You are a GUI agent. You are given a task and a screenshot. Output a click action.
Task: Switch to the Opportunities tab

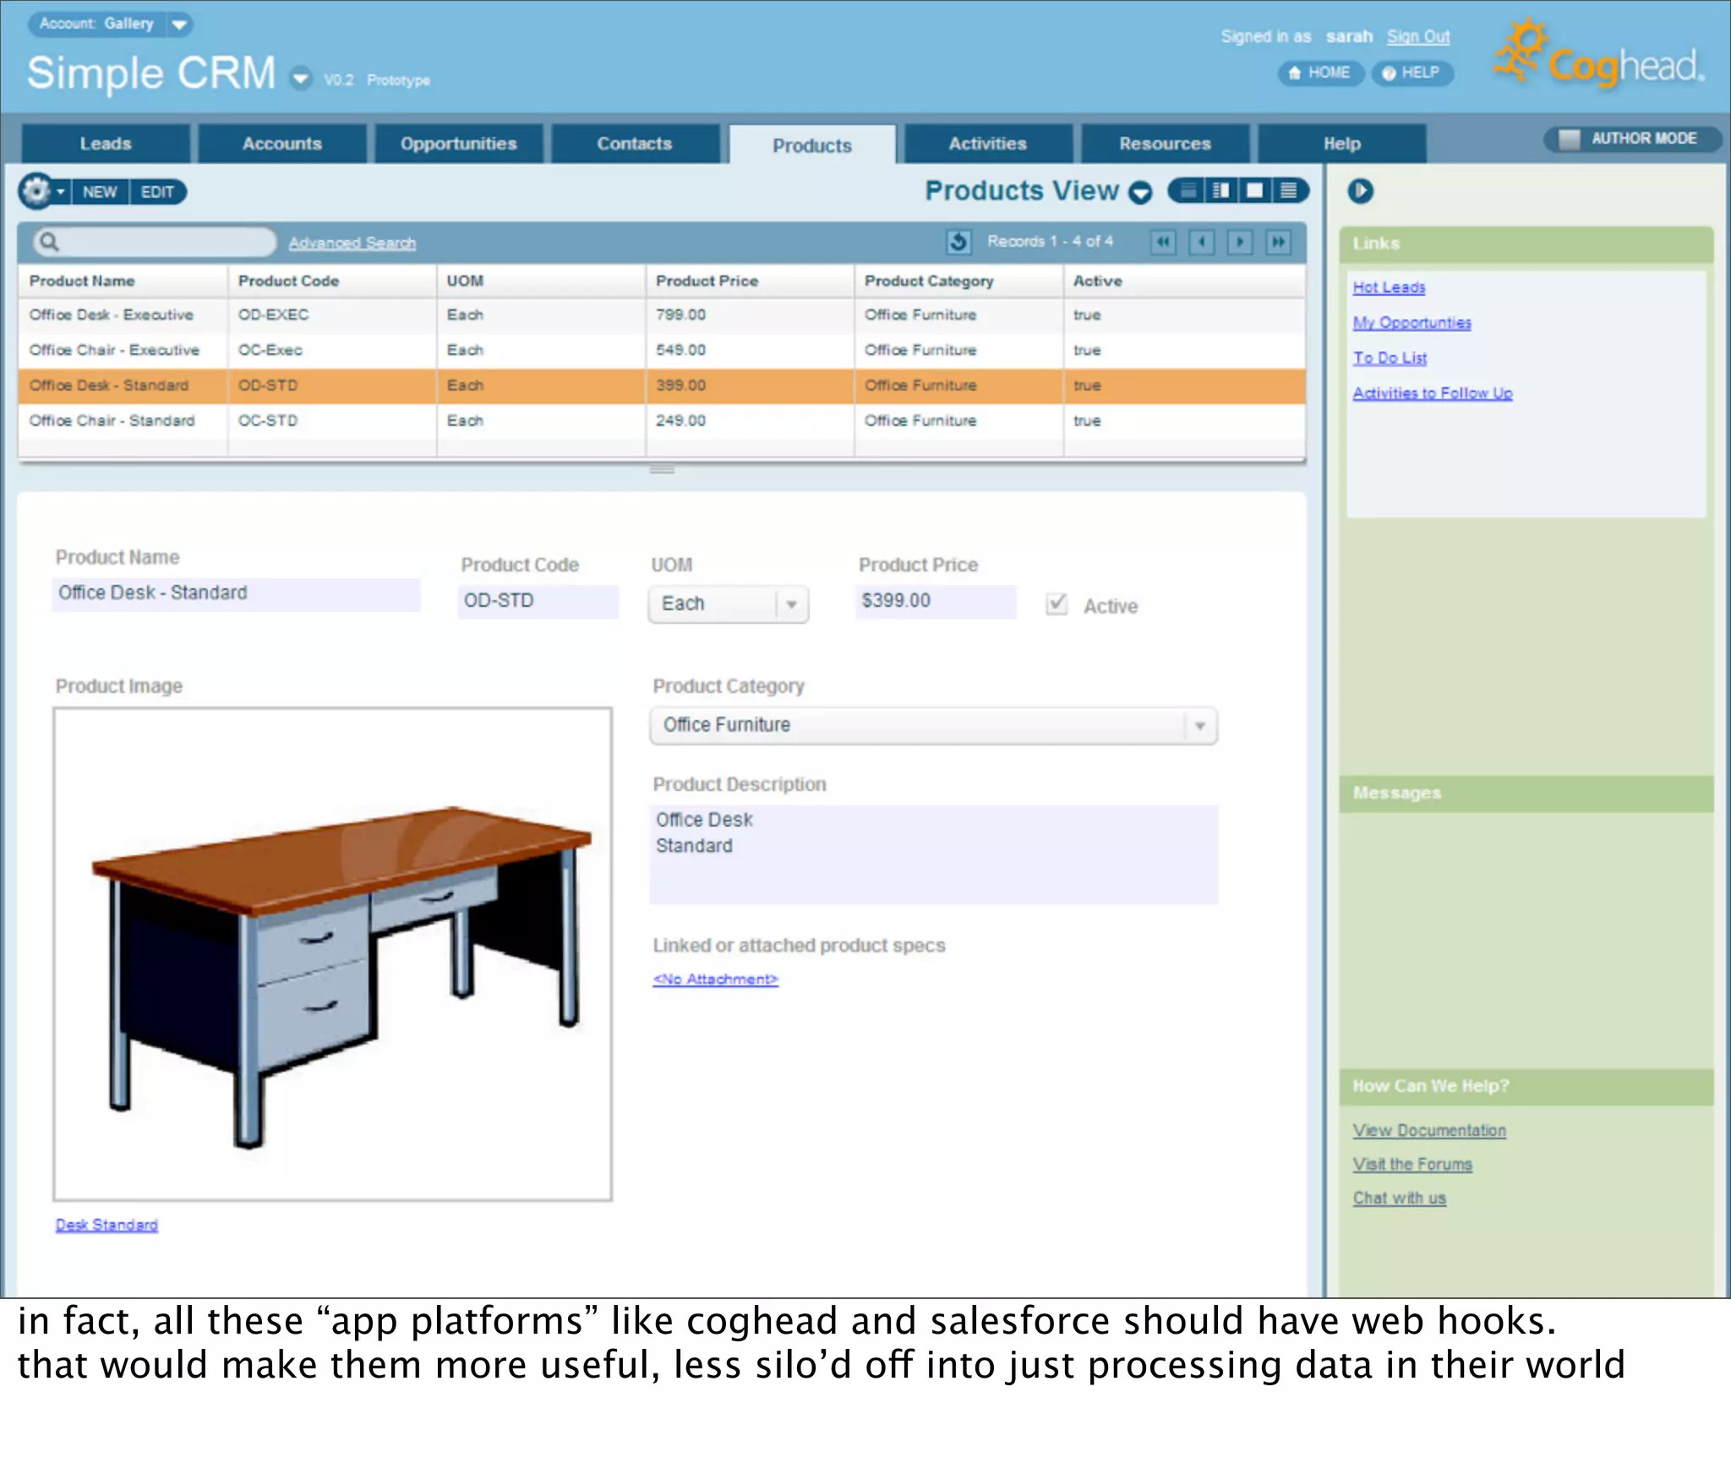click(458, 144)
